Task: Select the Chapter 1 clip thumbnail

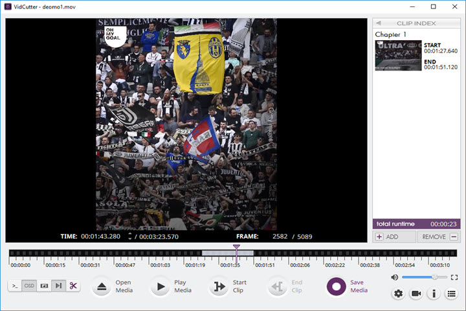Action: click(398, 55)
